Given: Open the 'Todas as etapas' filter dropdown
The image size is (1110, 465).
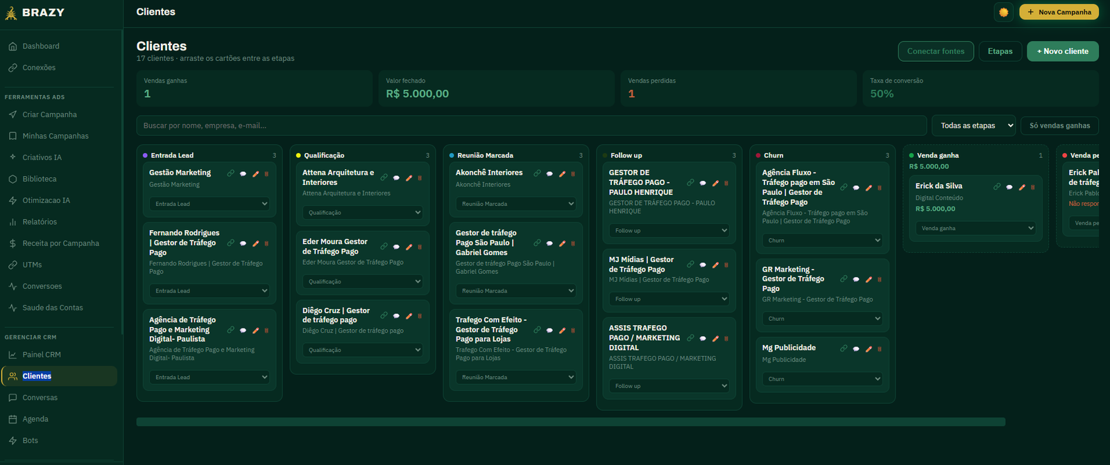Looking at the screenshot, I should [x=973, y=125].
